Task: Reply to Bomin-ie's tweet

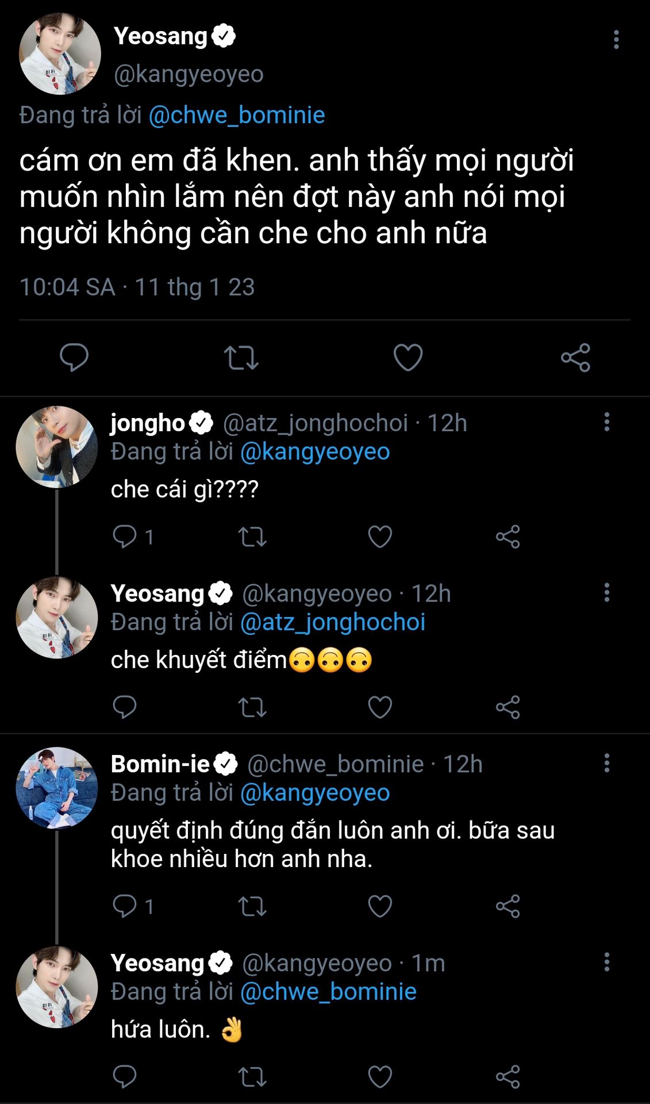Action: click(125, 906)
